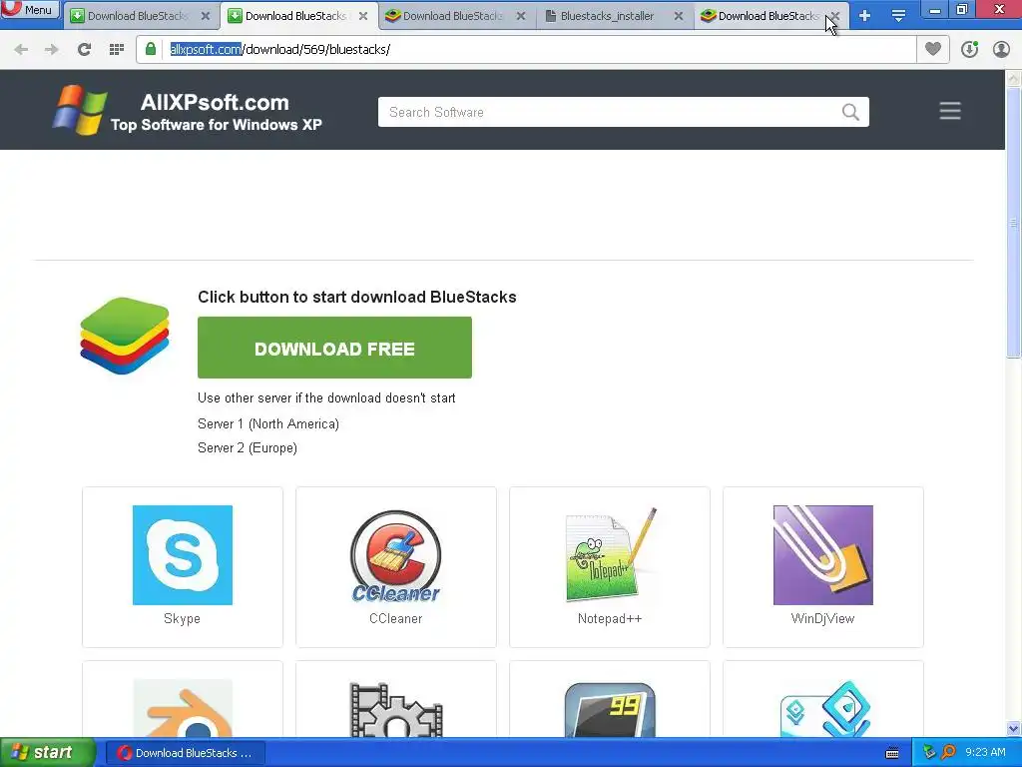1022x767 pixels.
Task: Switch to the third Download BlueStacks tab
Action: coord(454,16)
